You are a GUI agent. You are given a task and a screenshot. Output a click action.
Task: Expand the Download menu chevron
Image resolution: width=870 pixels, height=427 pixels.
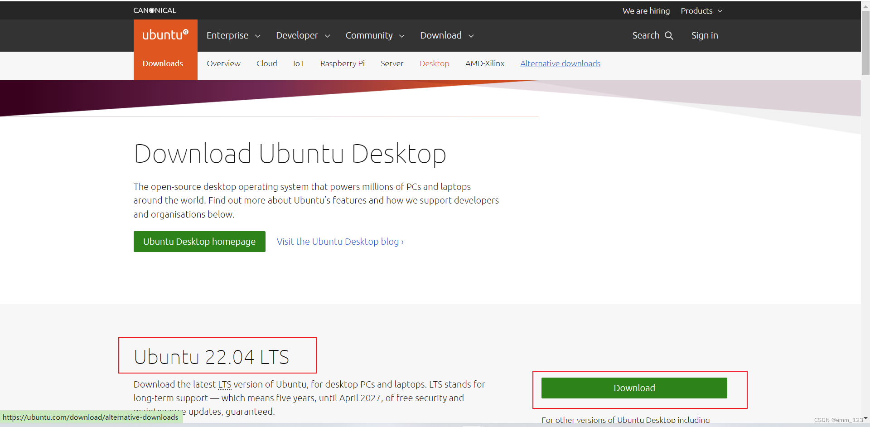[x=471, y=36]
